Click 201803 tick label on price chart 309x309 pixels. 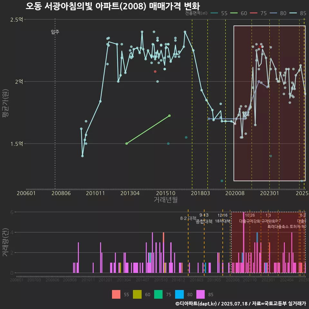(x=200, y=193)
